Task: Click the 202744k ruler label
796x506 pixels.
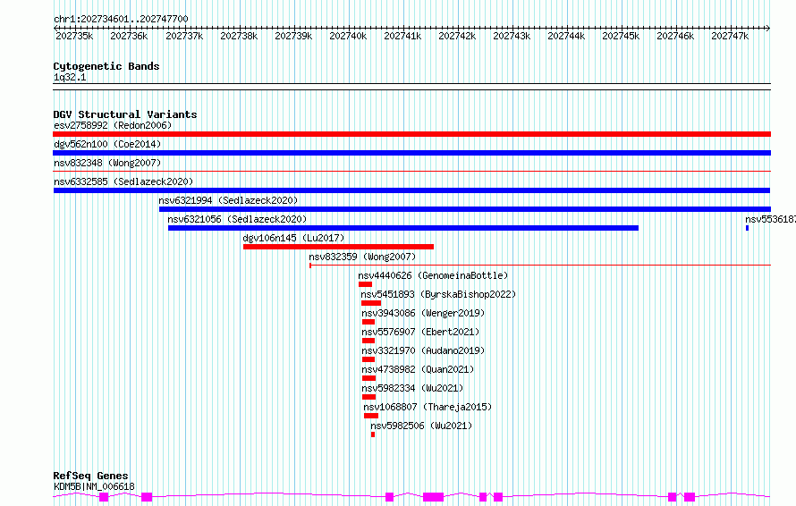Action: point(566,36)
